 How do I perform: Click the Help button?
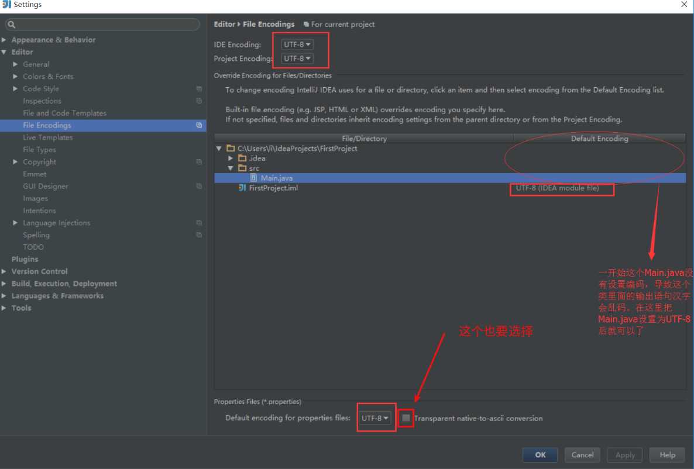667,454
